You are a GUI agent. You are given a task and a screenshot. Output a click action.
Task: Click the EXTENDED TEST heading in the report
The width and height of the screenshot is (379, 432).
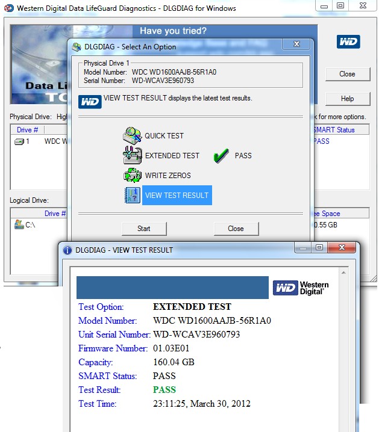[x=192, y=307]
